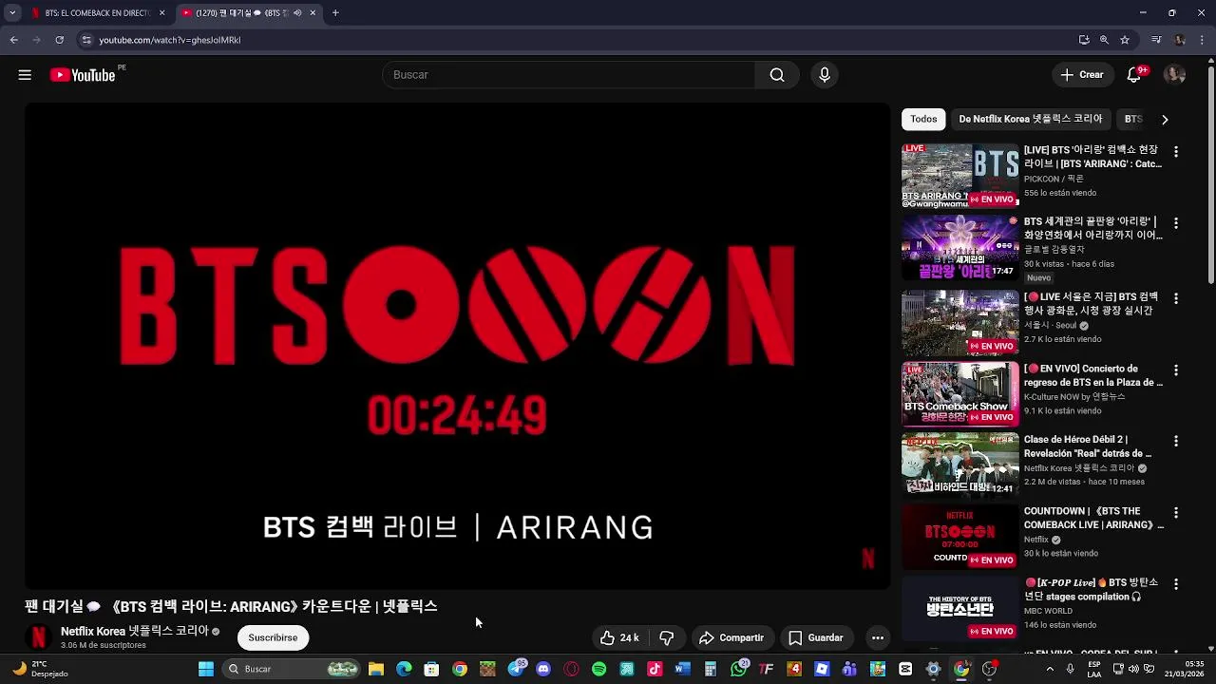Image resolution: width=1216 pixels, height=684 pixels.
Task: Start voice search with microphone icon
Action: tap(825, 75)
